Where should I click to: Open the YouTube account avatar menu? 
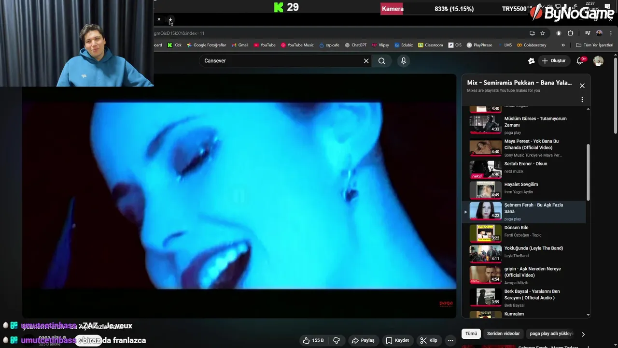point(598,61)
